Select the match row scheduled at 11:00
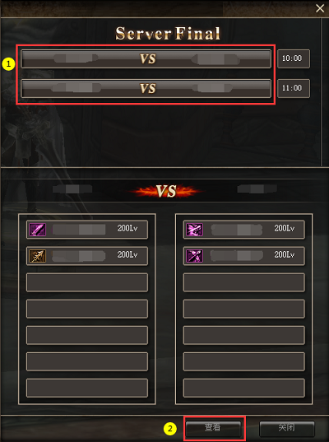The width and height of the screenshot is (329, 442). coord(146,89)
